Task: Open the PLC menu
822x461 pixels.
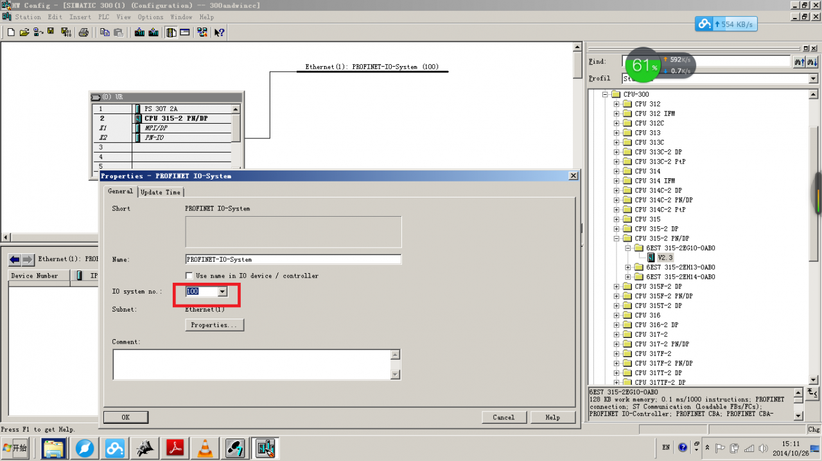Action: tap(103, 17)
